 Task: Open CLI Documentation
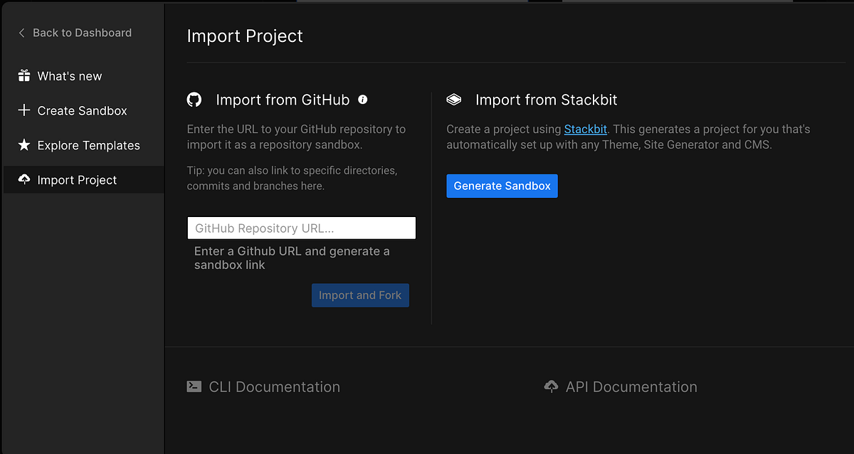click(275, 386)
